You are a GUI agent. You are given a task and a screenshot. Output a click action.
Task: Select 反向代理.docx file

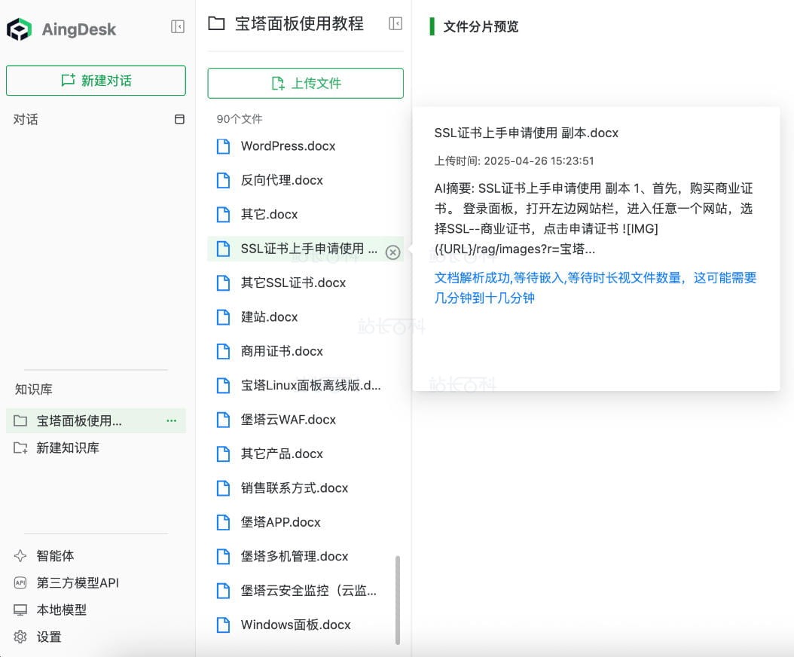305,180
